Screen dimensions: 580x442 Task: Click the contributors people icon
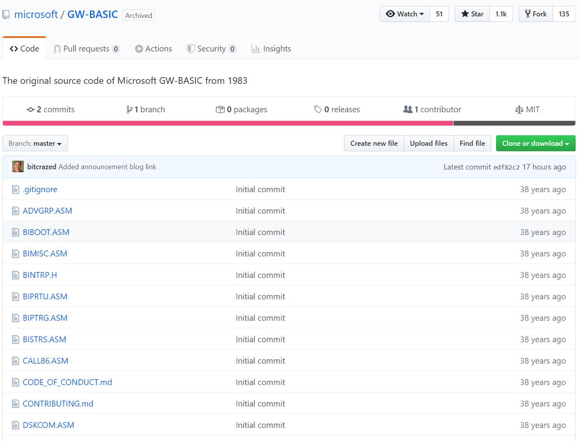408,110
